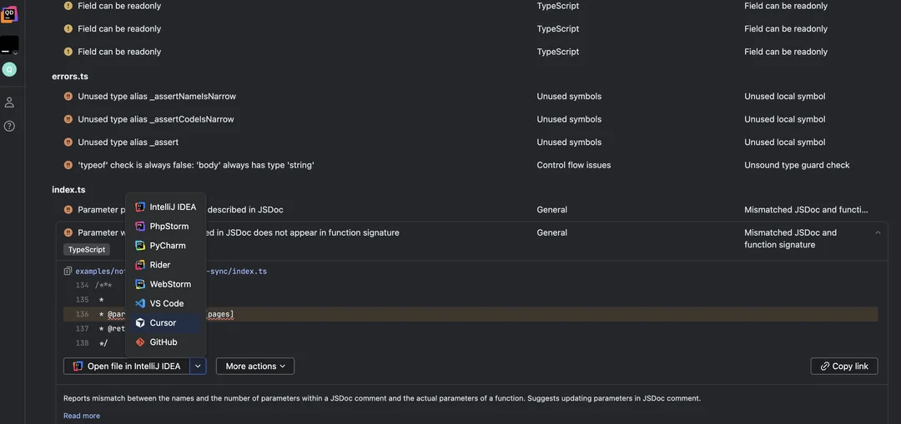
Task: Click the Unsound type guard check cell
Action: click(797, 165)
